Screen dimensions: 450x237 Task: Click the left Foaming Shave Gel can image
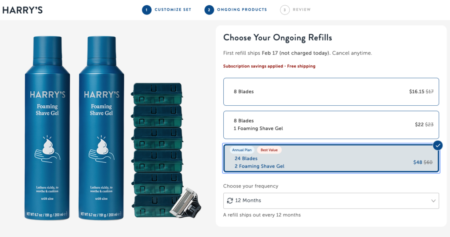[x=47, y=127]
